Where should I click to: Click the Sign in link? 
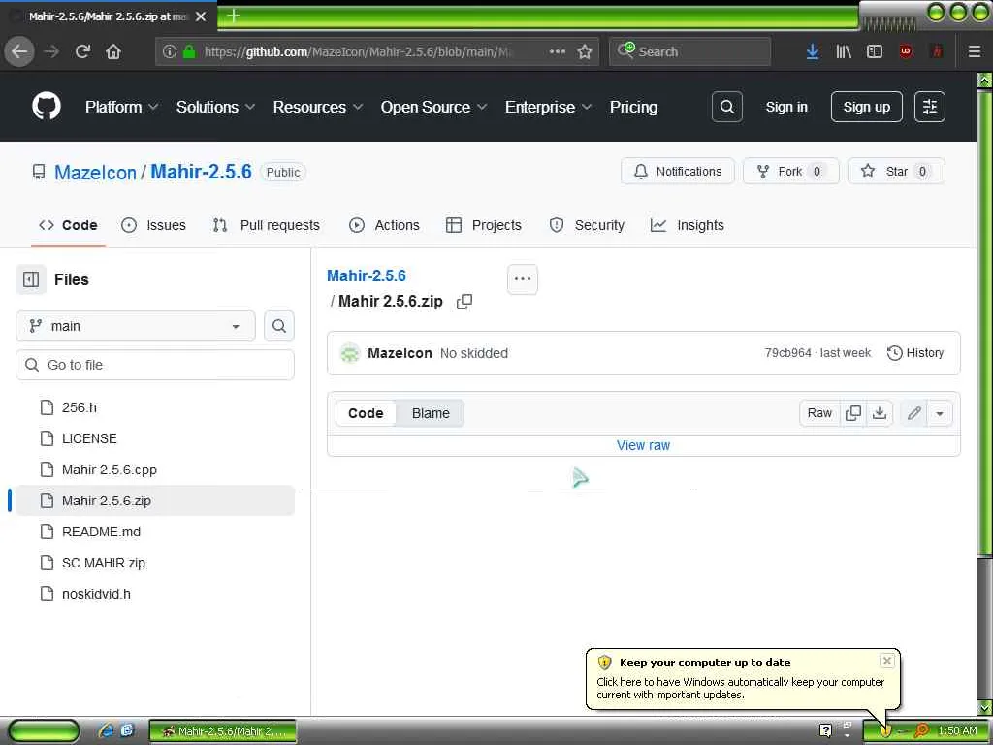tap(785, 107)
